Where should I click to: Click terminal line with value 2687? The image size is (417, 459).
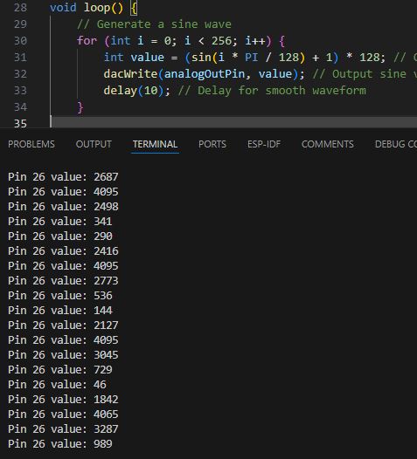coord(63,177)
